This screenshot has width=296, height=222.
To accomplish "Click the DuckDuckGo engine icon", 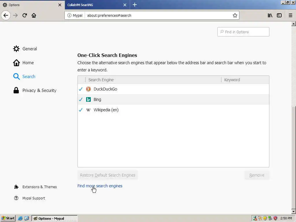I will tap(88, 89).
